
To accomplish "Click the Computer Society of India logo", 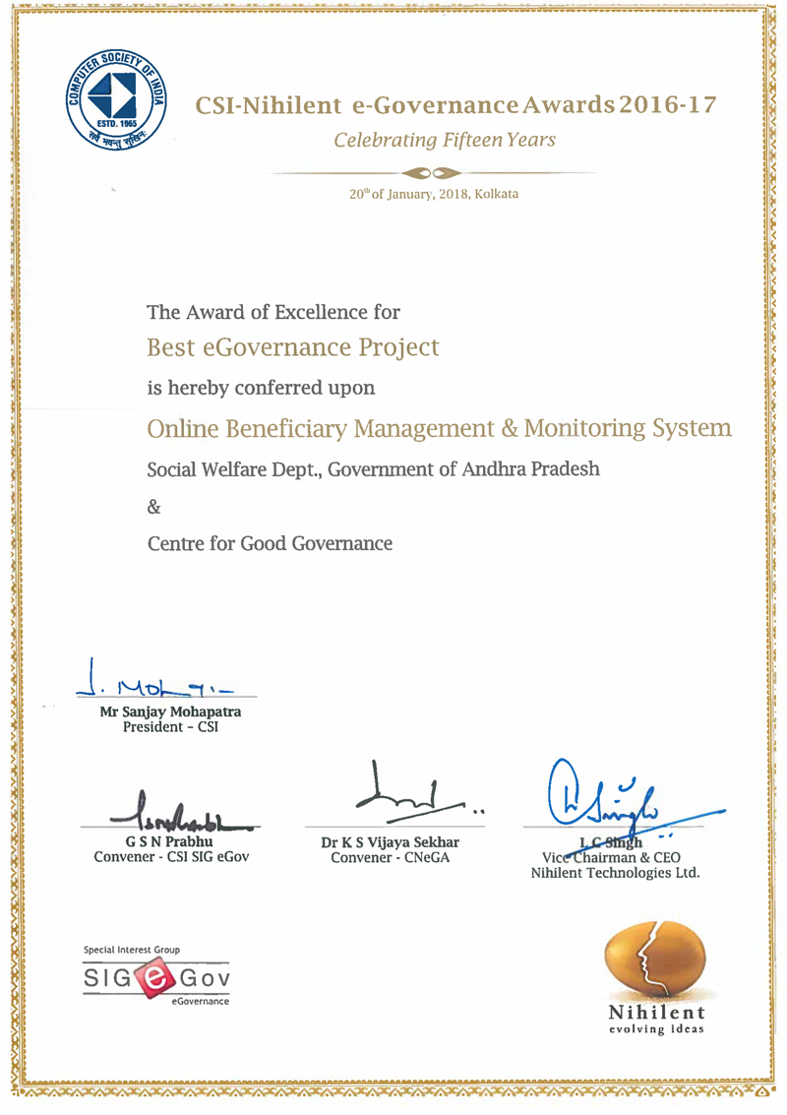I will pos(117,99).
